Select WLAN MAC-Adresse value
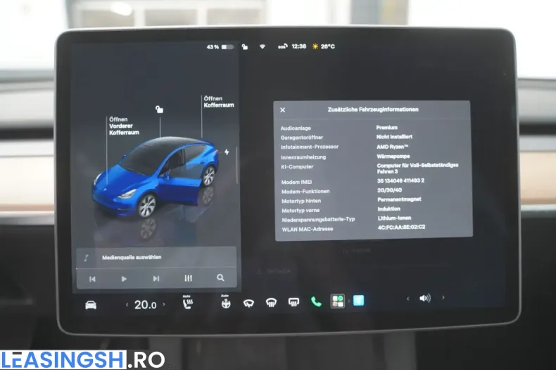The image size is (556, 370). click(x=401, y=227)
